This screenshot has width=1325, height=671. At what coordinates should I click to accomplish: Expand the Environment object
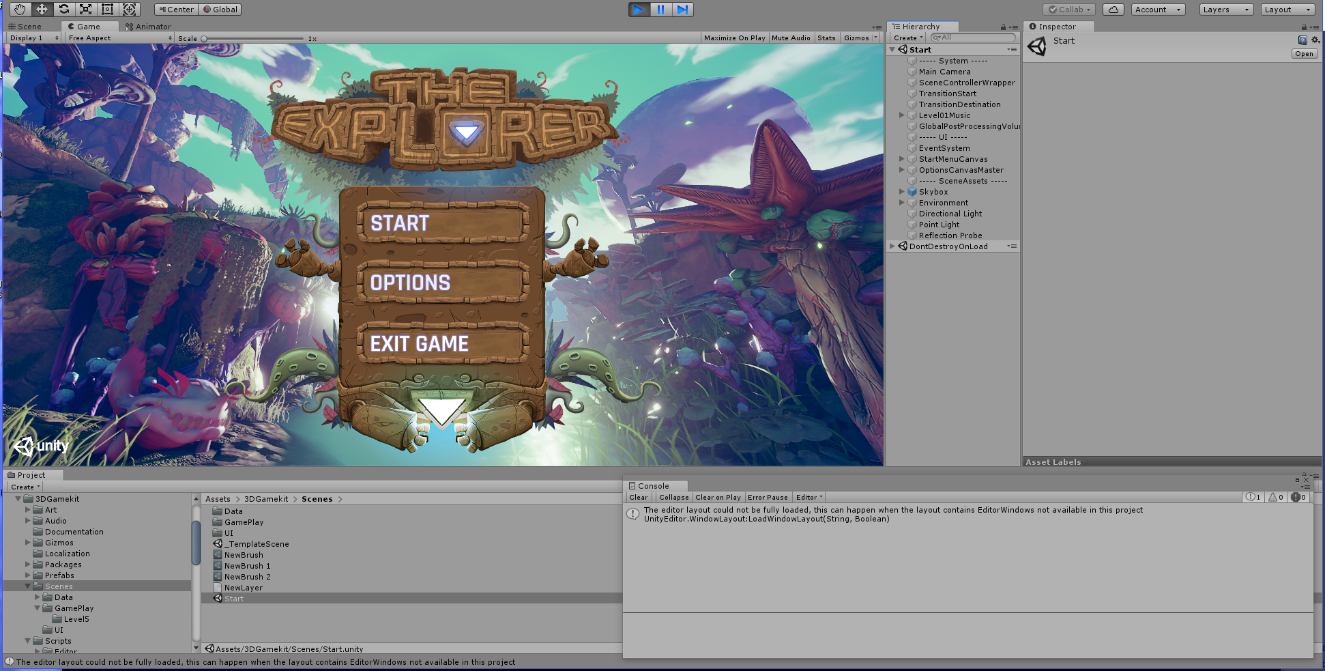coord(902,203)
